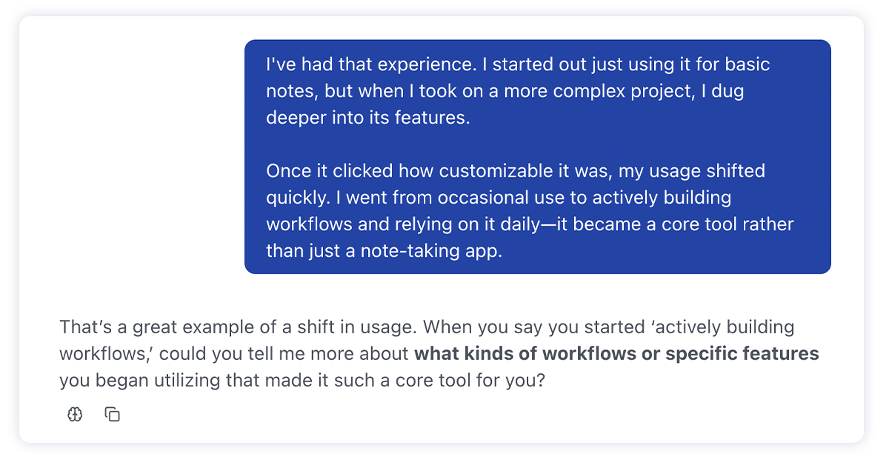Click the words "you began utilizing"
The height and width of the screenshot is (465, 889).
[134, 381]
